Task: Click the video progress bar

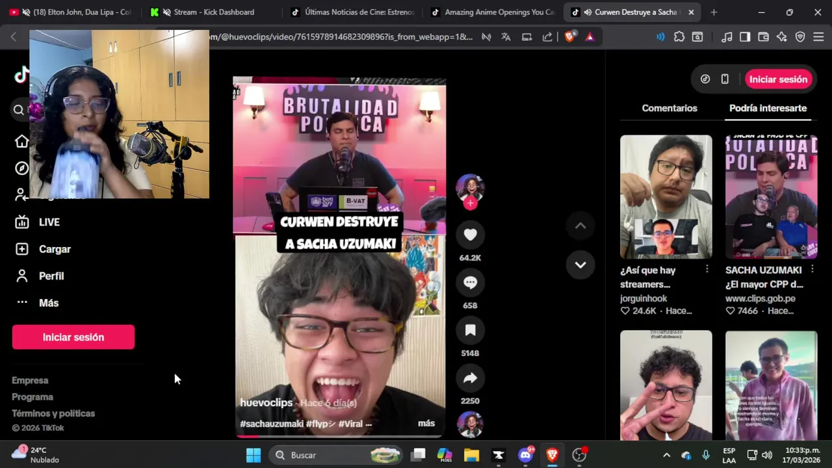Action: (x=339, y=435)
